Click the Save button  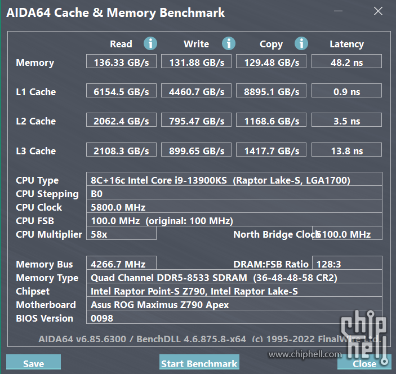point(33,362)
